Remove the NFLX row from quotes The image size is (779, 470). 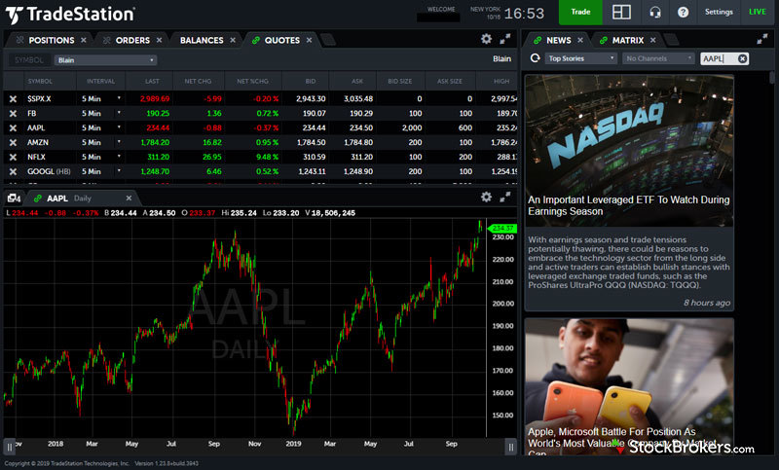pos(13,157)
